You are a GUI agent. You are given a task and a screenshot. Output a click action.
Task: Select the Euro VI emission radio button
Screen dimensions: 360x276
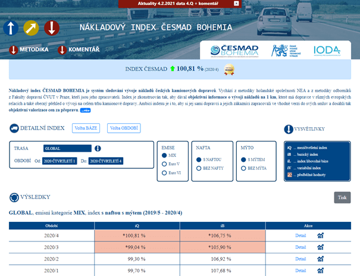point(164,172)
